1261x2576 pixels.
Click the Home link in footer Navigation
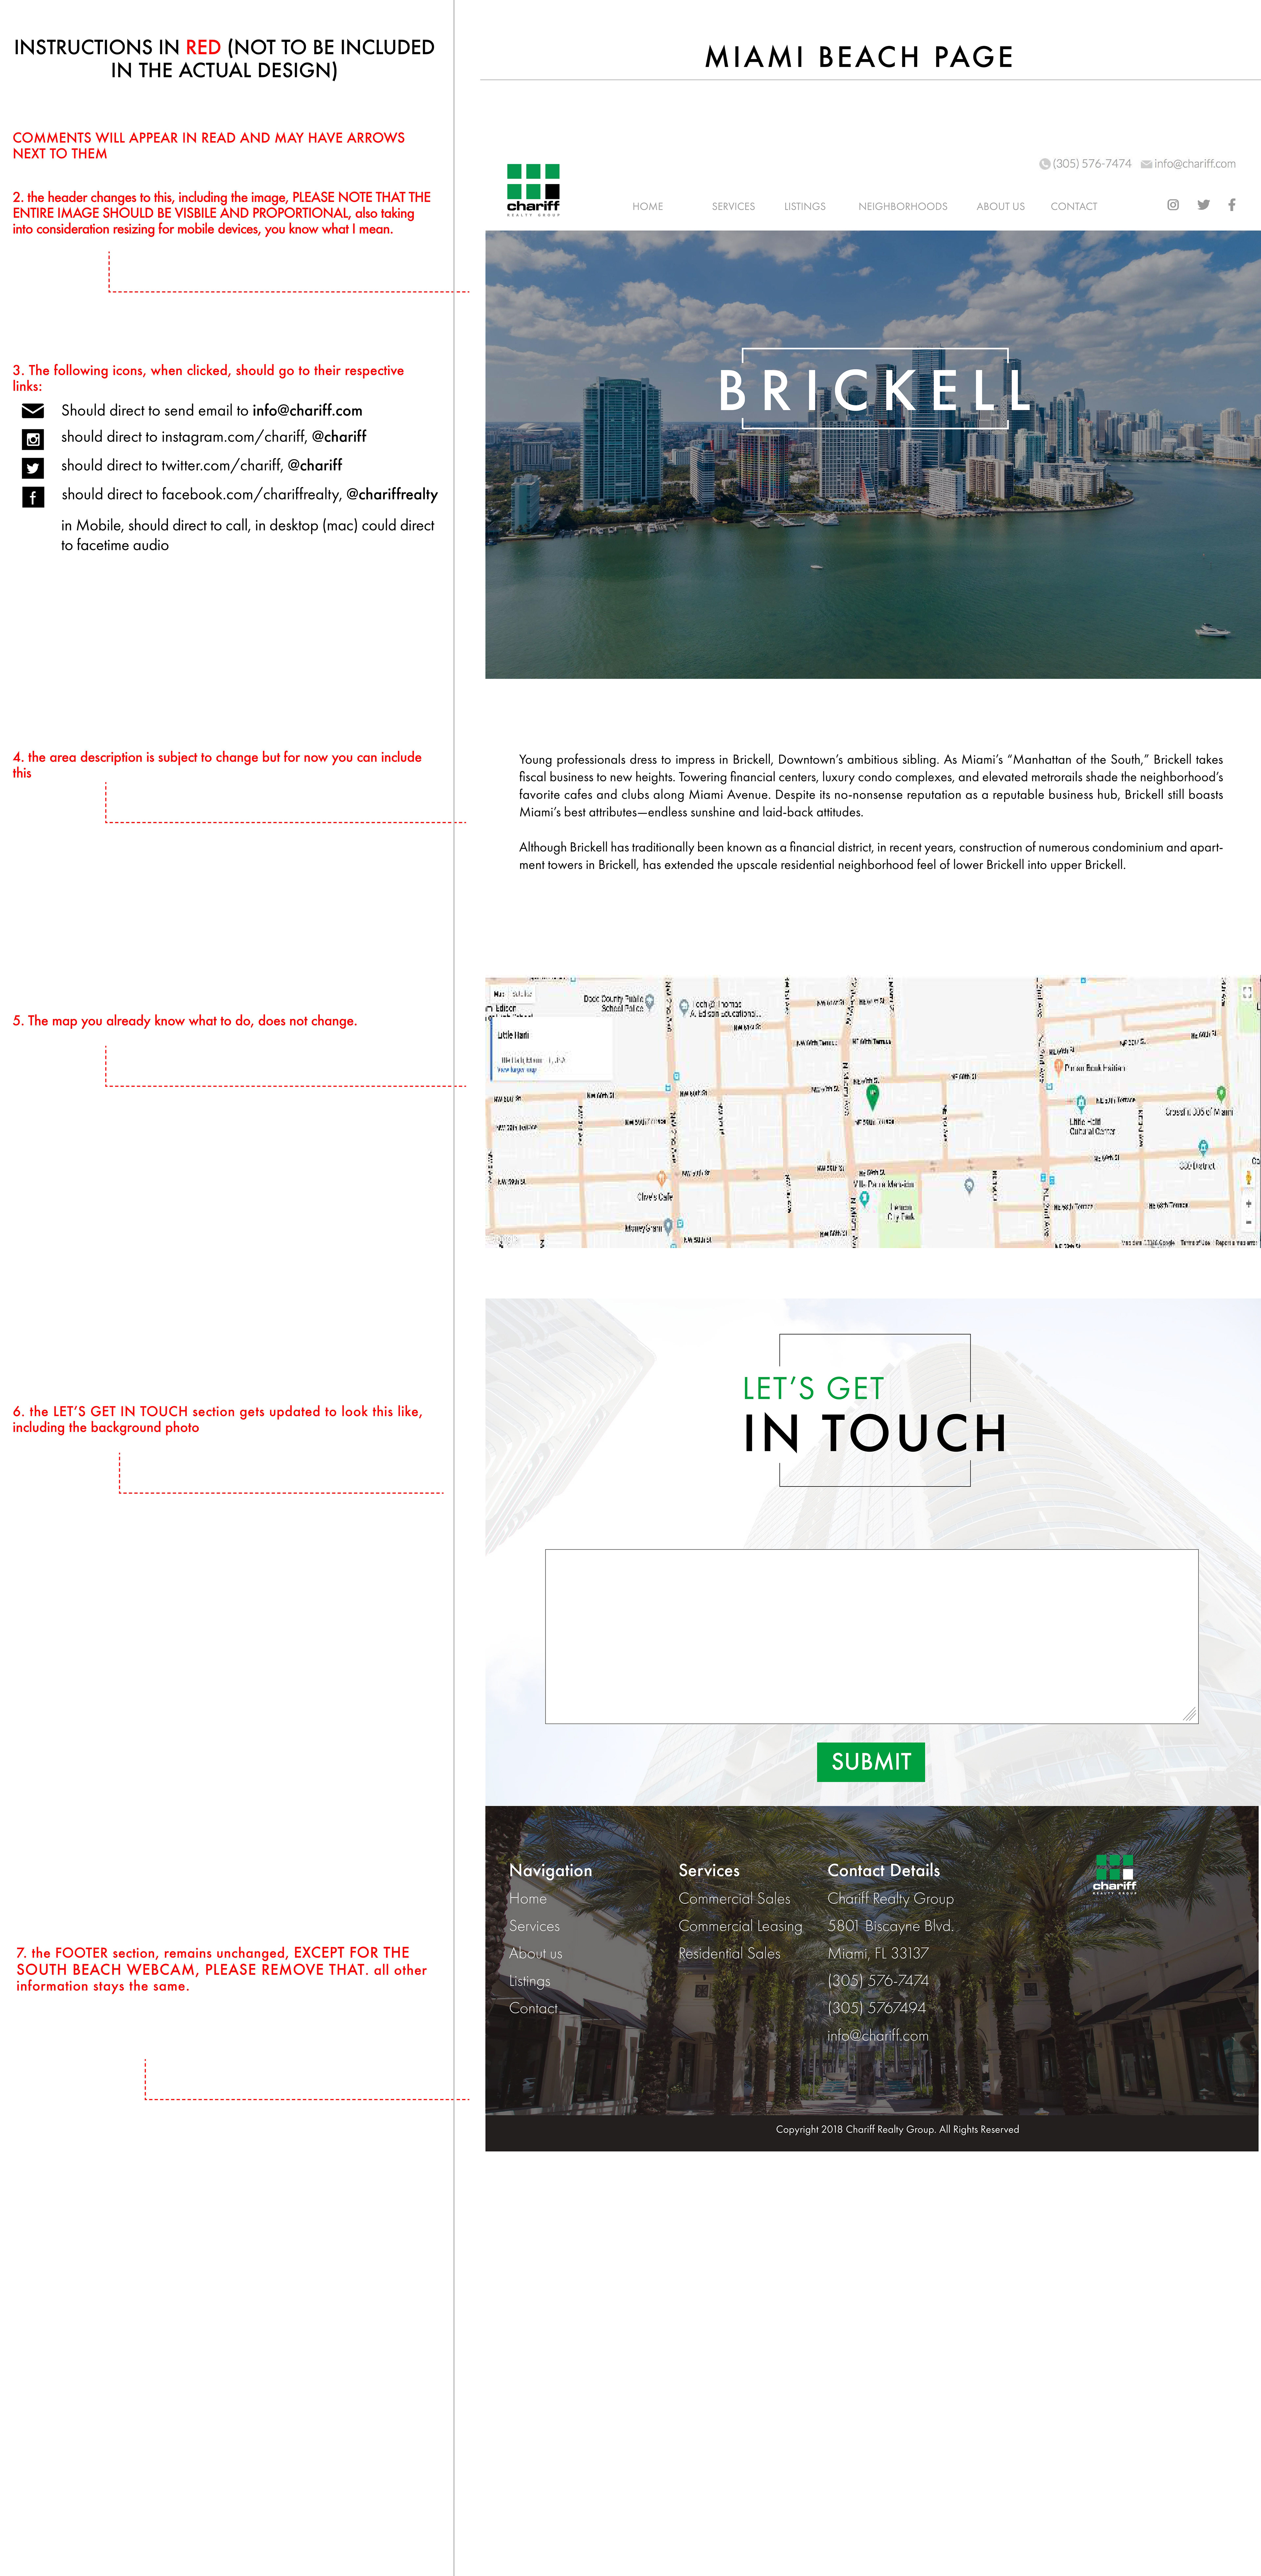tap(528, 1899)
